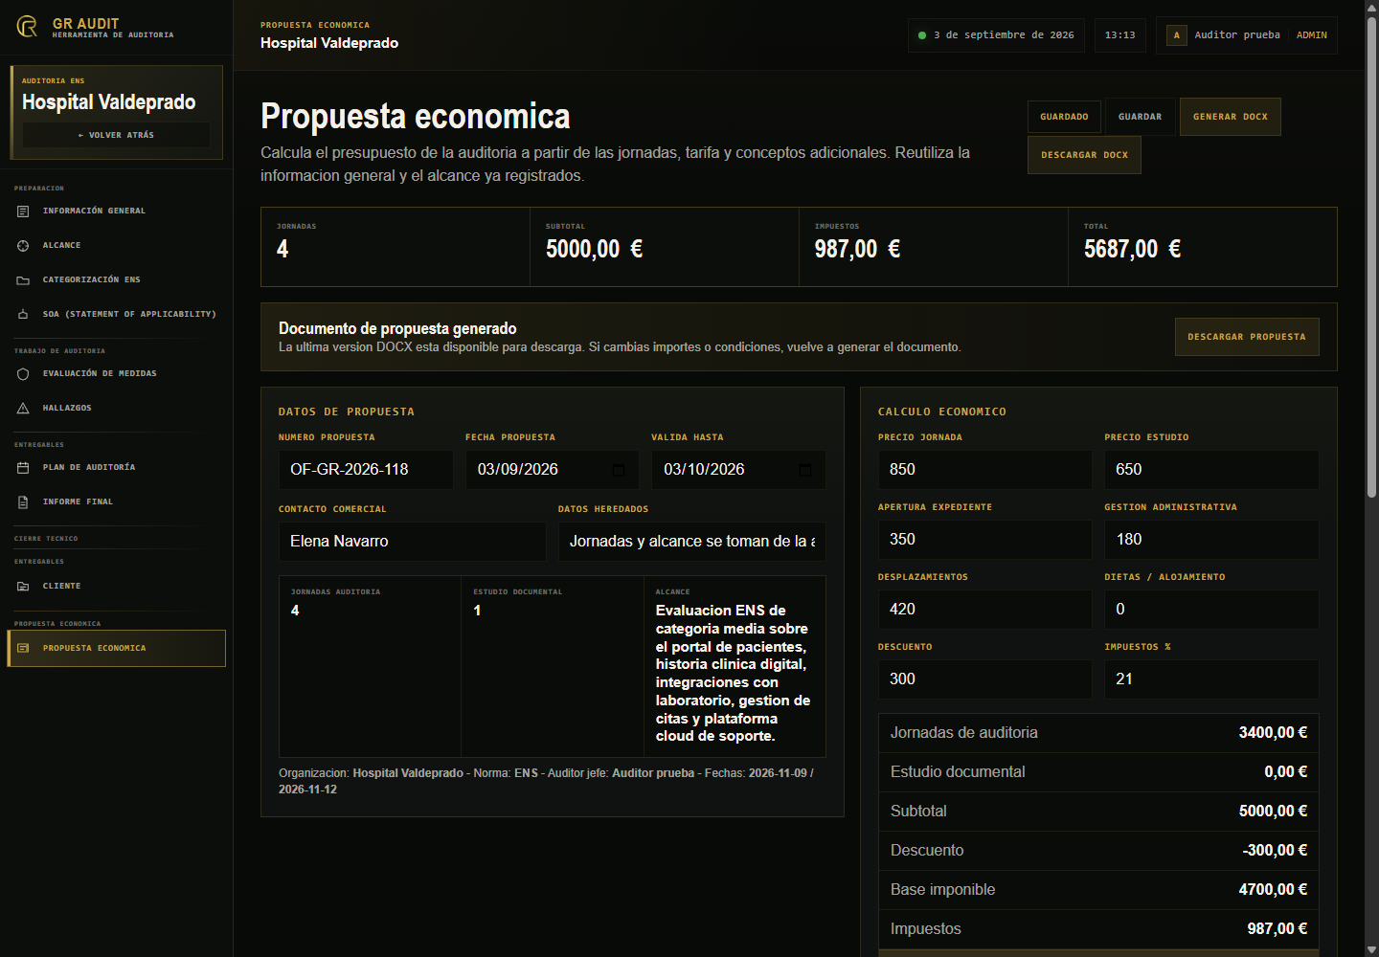1379x957 pixels.
Task: Change the Impuestos % field
Action: pyautogui.click(x=1211, y=679)
